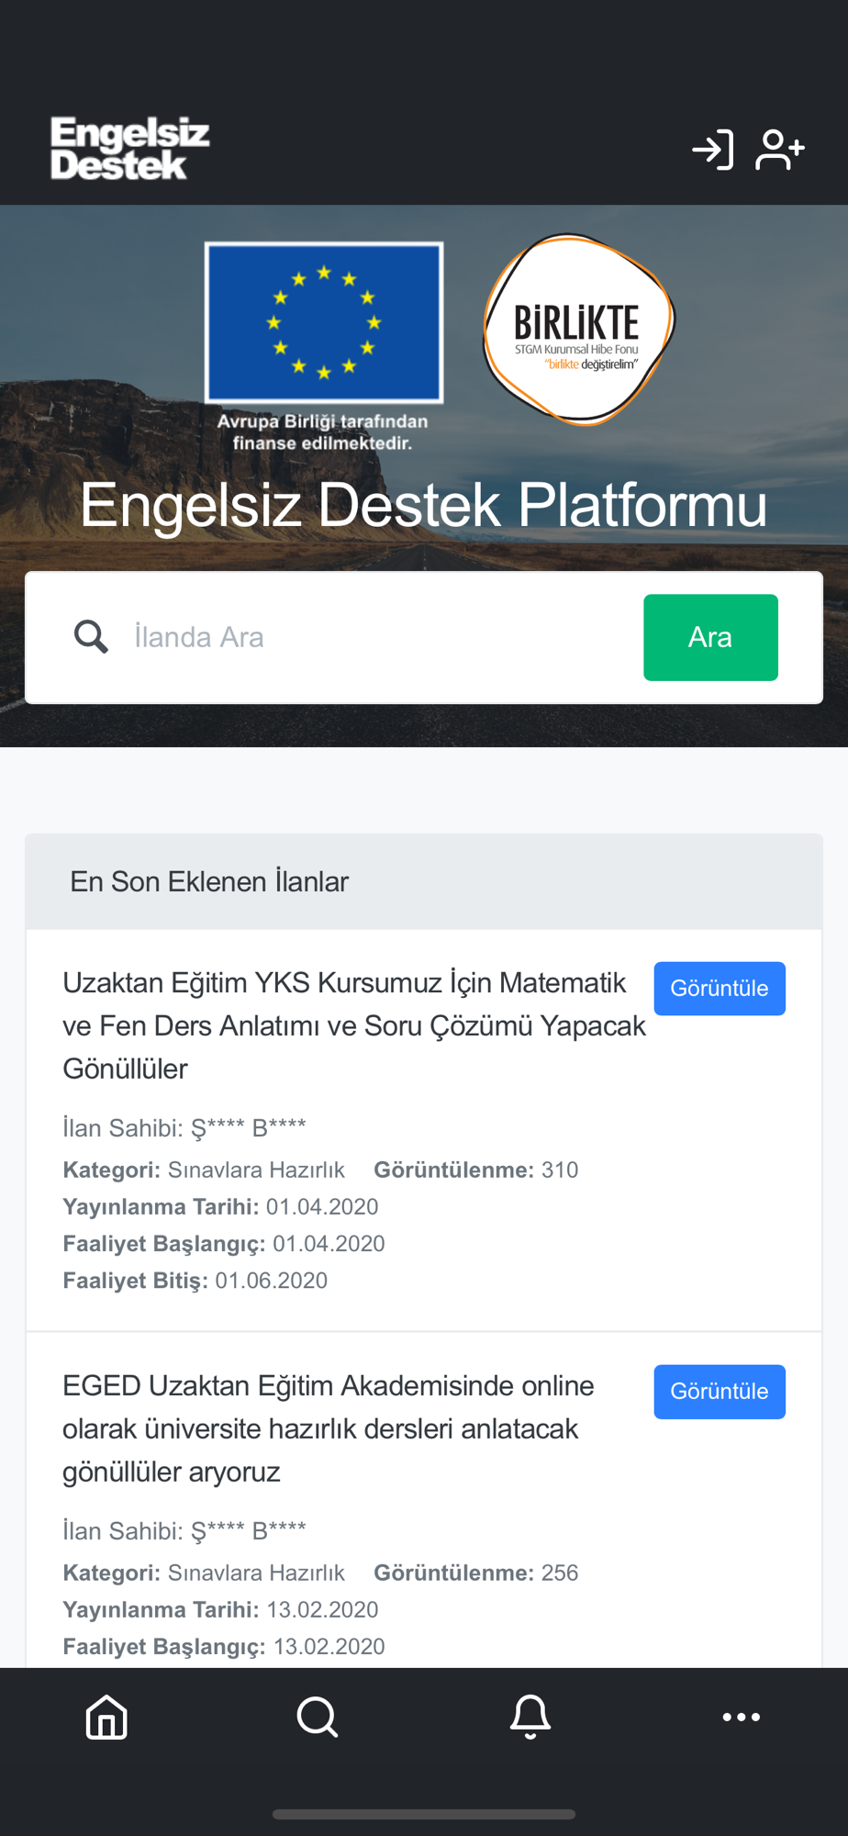Tap the Engelsiz Destek logo
Image resolution: width=848 pixels, height=1836 pixels.
pyautogui.click(x=129, y=148)
